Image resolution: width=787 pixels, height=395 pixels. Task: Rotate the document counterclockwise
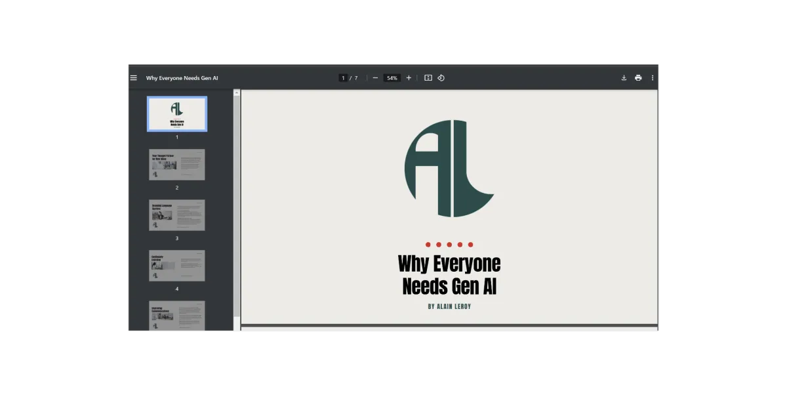click(441, 78)
